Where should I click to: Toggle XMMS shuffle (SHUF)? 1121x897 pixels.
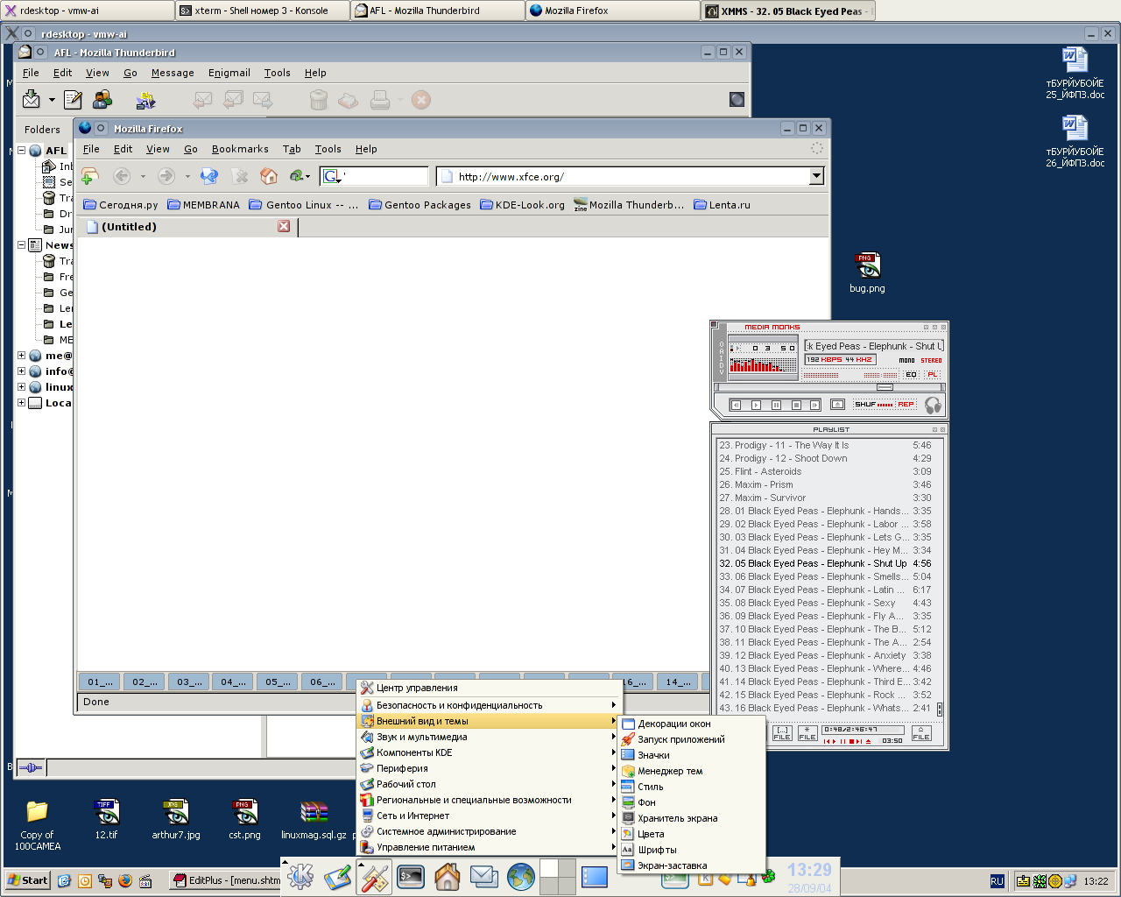pos(873,405)
